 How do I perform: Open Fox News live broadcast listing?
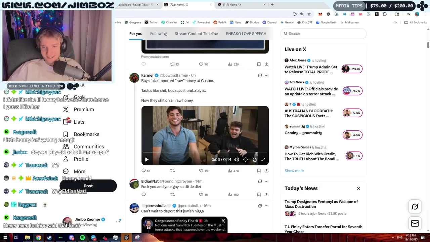tap(323, 88)
